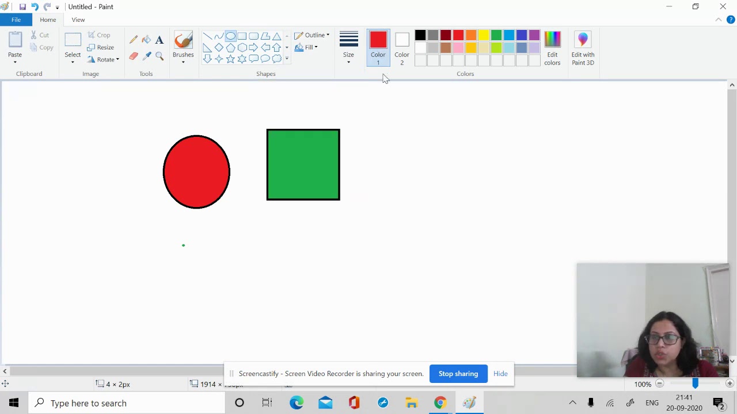Image resolution: width=737 pixels, height=414 pixels.
Task: Click the zoom in plus button
Action: 730,384
